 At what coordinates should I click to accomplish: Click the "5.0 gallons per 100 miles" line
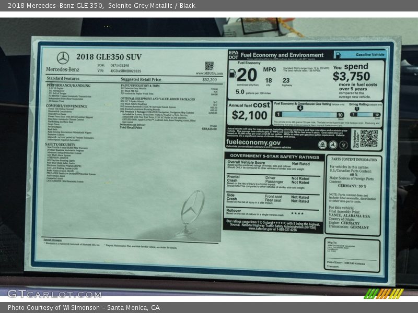253,92
